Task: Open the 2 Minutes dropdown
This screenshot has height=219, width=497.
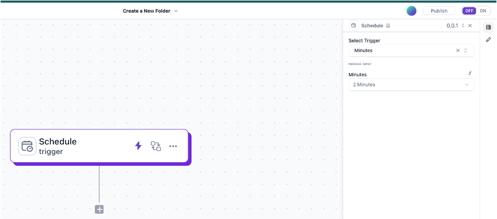Action: click(x=411, y=85)
